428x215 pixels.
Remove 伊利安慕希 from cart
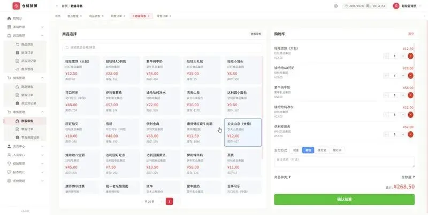[x=410, y=134]
